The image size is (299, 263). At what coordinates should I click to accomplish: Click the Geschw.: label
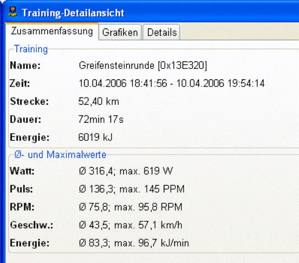click(x=32, y=225)
